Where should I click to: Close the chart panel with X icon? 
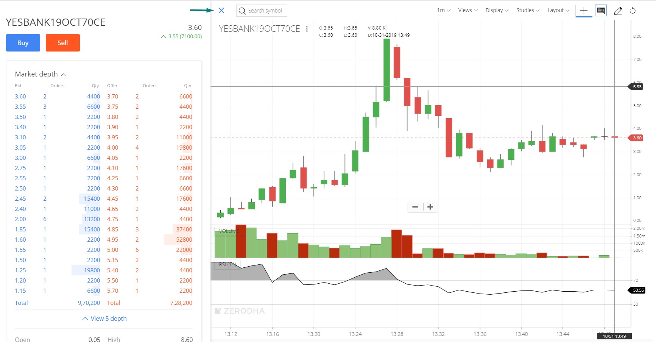coord(221,11)
